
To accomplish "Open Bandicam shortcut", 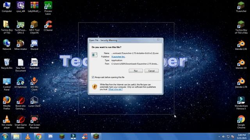I will 34,64.
